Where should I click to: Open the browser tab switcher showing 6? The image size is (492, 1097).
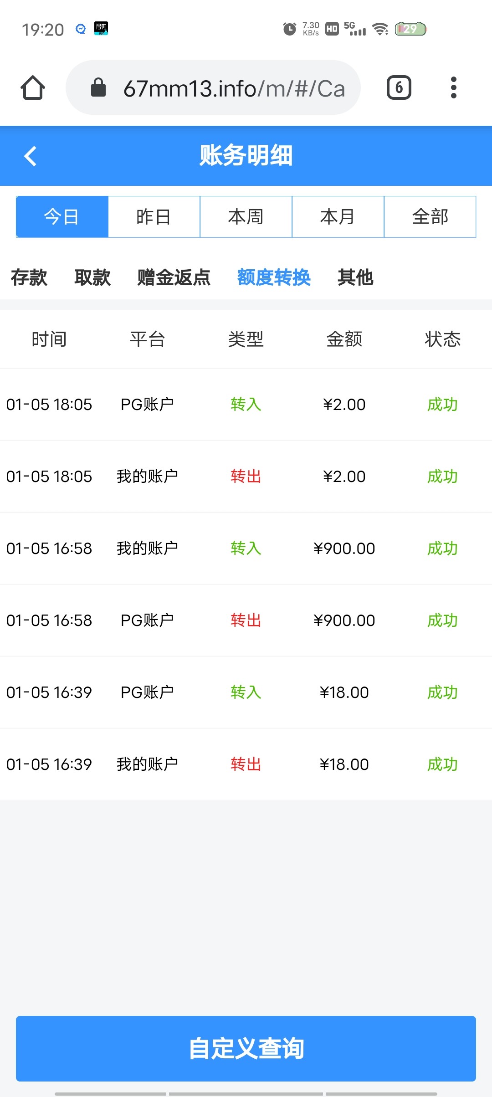click(399, 87)
